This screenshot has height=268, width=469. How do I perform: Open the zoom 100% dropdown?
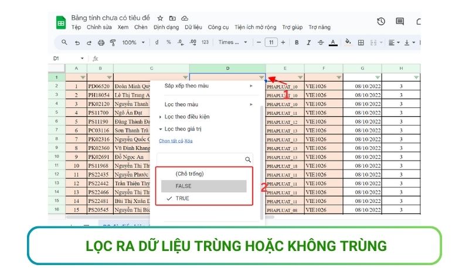[133, 42]
